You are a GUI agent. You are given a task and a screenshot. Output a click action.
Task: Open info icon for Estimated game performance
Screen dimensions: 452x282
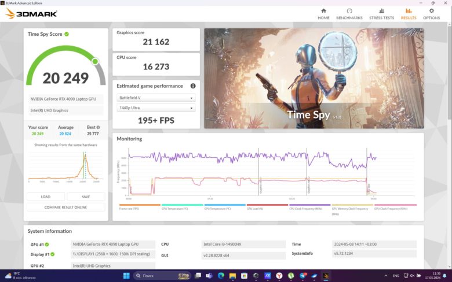(x=193, y=86)
